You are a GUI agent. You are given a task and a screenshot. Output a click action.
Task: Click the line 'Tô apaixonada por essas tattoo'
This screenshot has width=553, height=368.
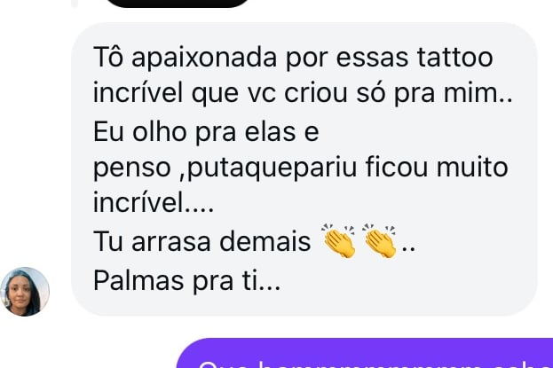pos(293,57)
